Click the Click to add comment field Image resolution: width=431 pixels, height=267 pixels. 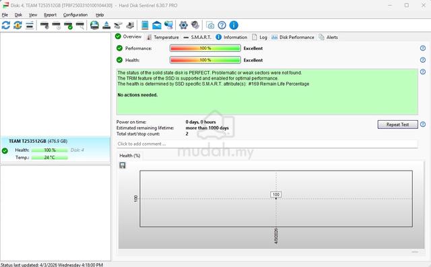pyautogui.click(x=267, y=144)
